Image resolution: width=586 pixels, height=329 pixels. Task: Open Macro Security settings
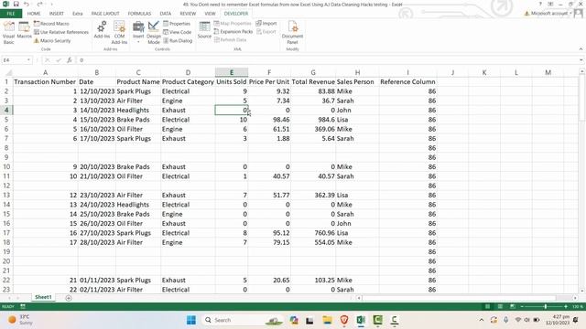pos(52,40)
